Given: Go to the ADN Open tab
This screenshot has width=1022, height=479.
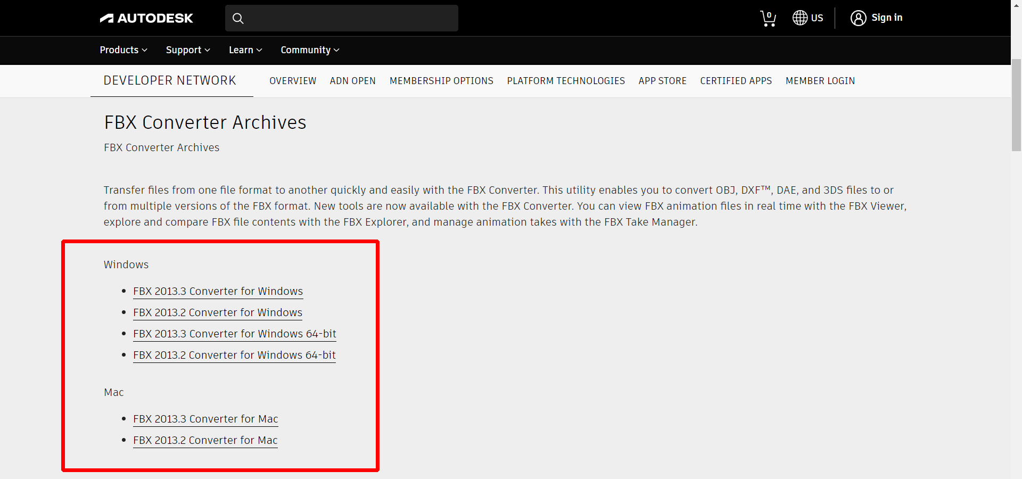Looking at the screenshot, I should (353, 81).
